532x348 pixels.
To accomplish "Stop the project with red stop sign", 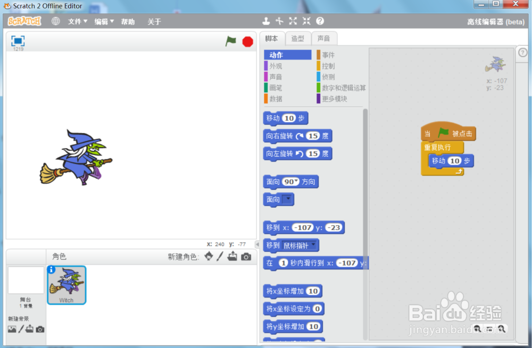I will (248, 41).
